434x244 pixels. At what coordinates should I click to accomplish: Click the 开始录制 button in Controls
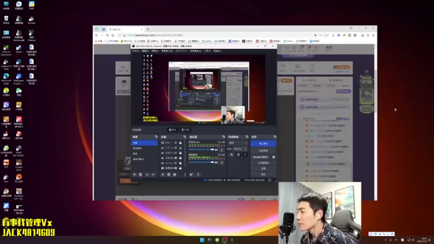(x=263, y=151)
